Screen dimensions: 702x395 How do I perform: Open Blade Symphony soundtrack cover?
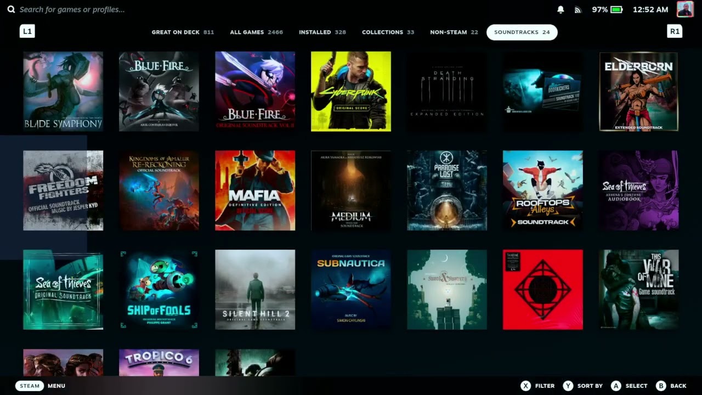[63, 92]
